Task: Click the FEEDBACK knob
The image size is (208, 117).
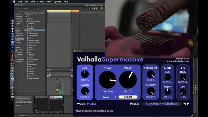Action: click(150, 74)
